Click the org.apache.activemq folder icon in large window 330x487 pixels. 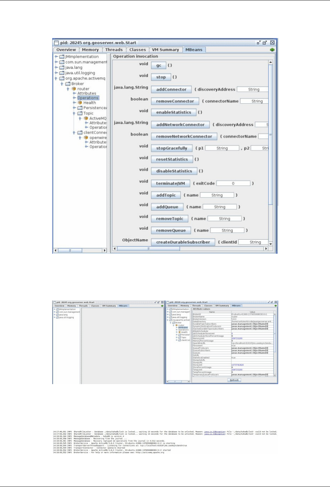coord(62,78)
